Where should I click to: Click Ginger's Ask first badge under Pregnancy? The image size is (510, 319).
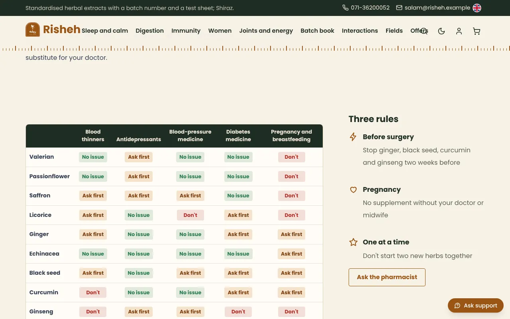pos(291,234)
